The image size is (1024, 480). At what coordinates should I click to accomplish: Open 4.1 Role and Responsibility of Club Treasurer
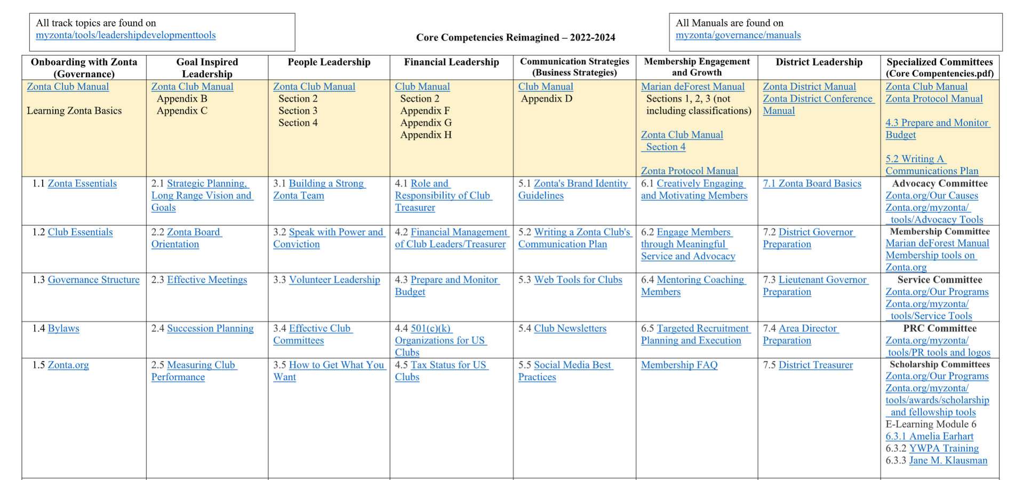[443, 196]
